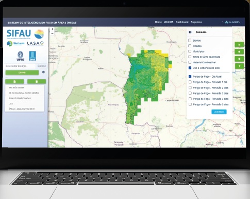Click the green Enviar button
Image resolution: width=250 pixels, height=199 pixels.
pos(22,73)
